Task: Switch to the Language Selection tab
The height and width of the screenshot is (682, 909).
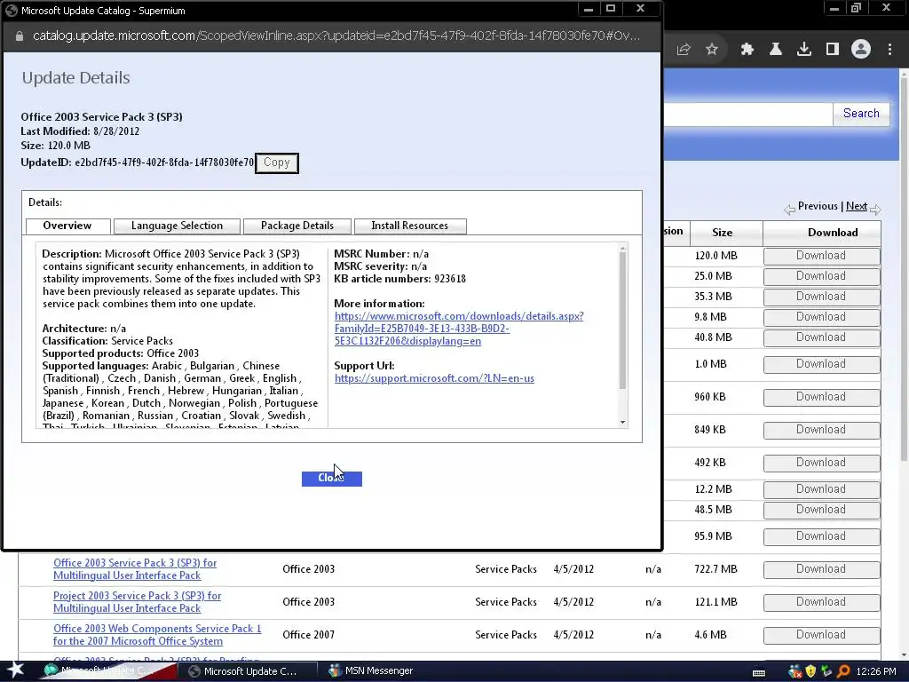Action: coord(177,226)
